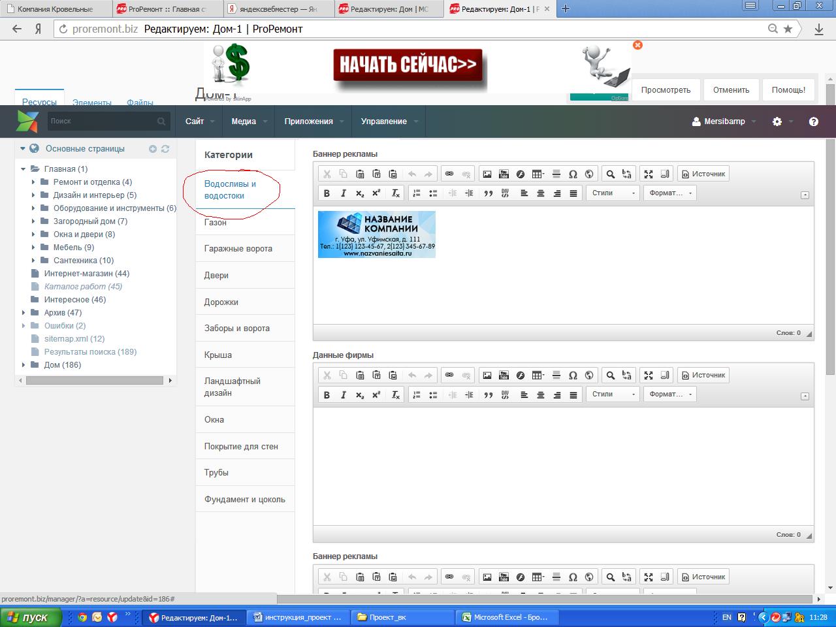Maximize first Баннер рекламы editor
836x627 pixels.
click(x=649, y=174)
